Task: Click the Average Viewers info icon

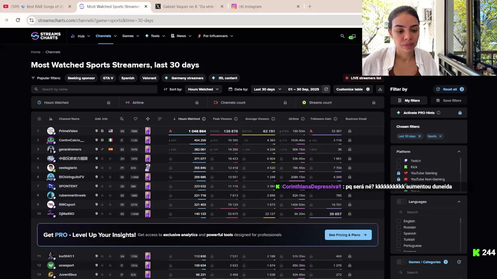Action: [x=273, y=119]
